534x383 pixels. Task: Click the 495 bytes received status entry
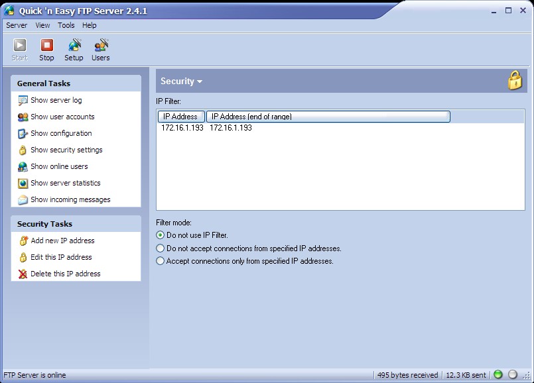click(x=408, y=375)
